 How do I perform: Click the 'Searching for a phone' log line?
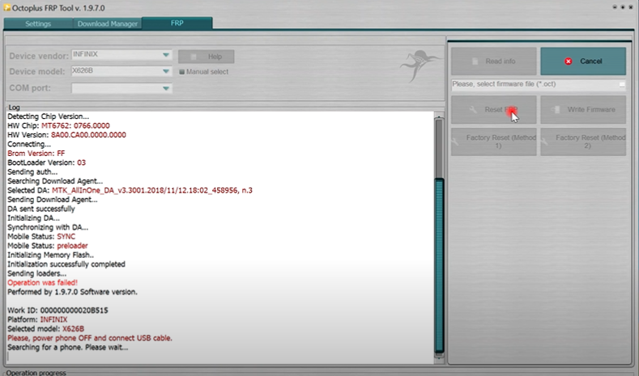pos(68,348)
